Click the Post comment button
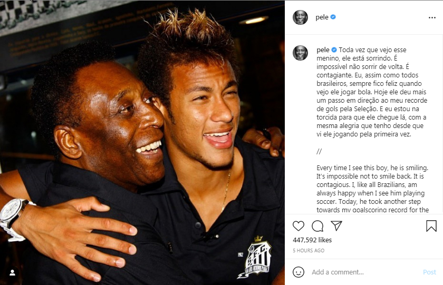The image size is (443, 285). coord(429,272)
